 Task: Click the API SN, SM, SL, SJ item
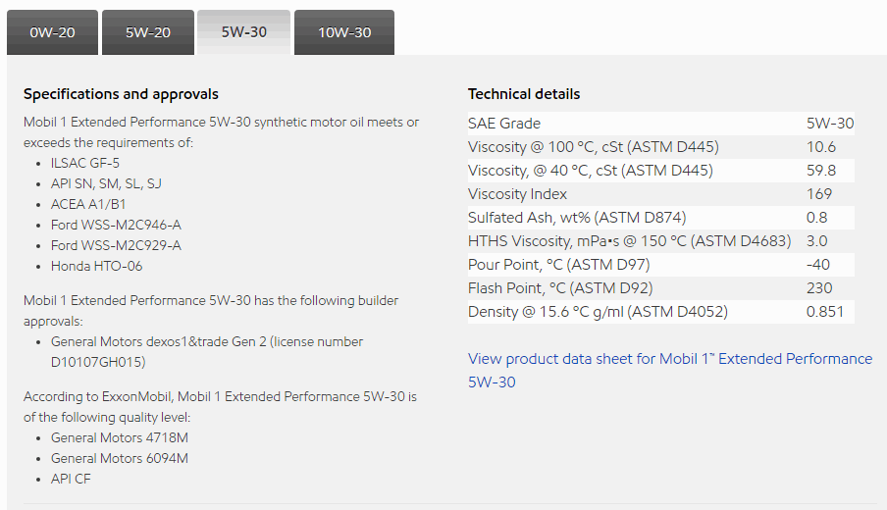pos(106,183)
